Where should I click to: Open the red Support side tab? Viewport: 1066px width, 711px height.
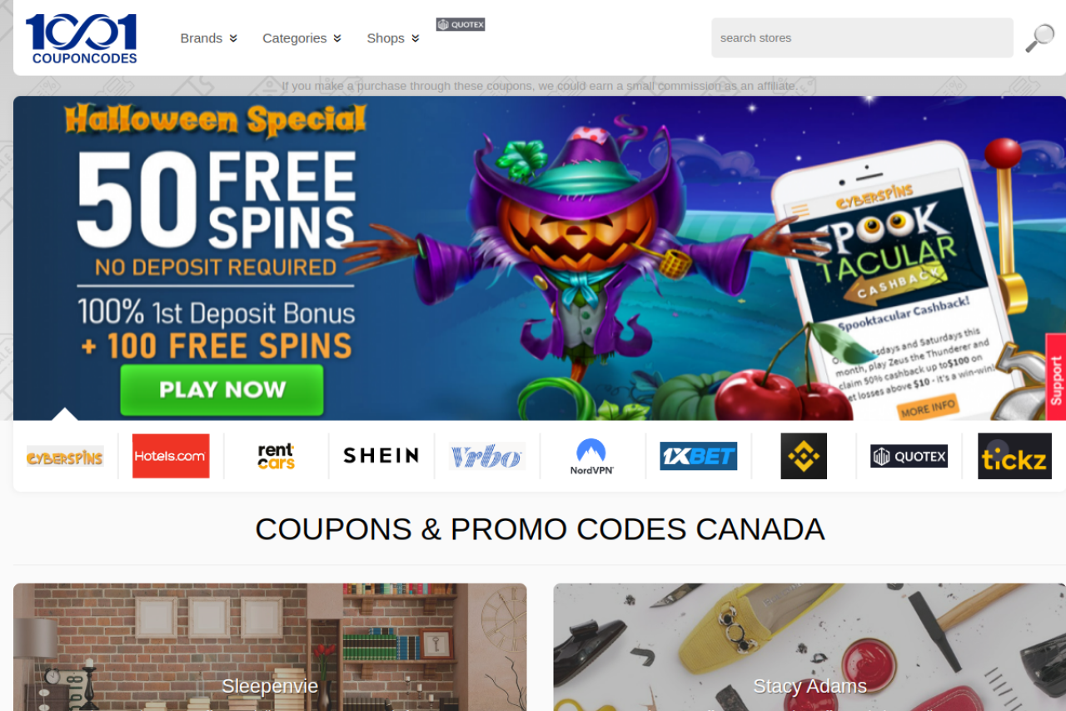(1056, 377)
